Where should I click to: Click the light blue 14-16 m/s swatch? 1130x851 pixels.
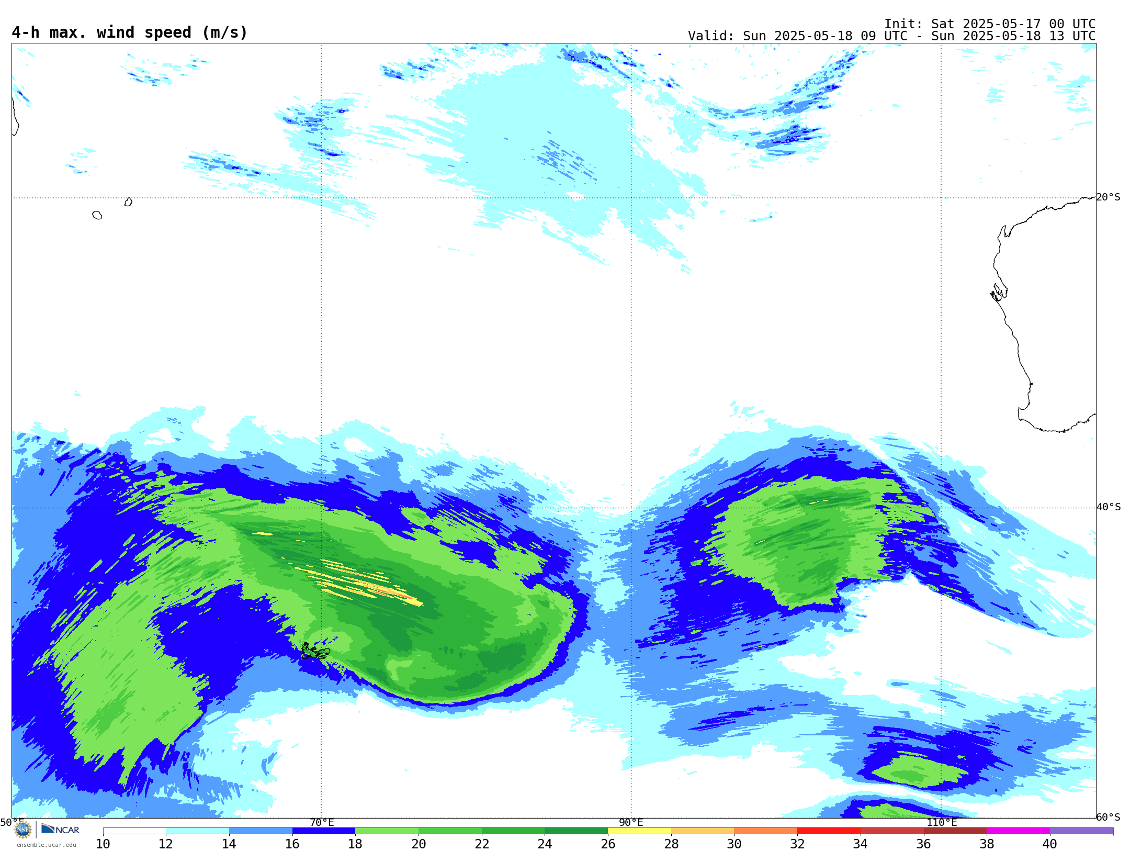261,831
